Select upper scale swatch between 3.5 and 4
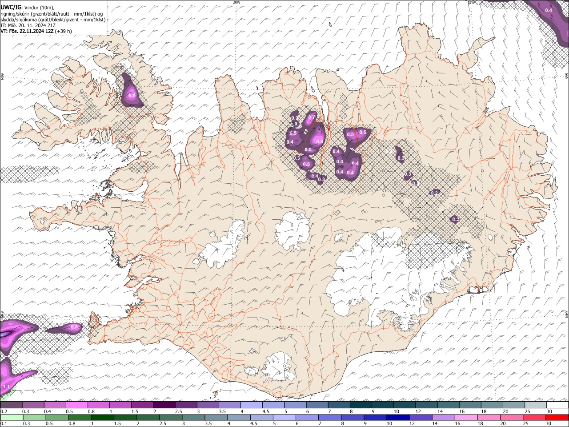This screenshot has height=427, width=569. (x=230, y=405)
